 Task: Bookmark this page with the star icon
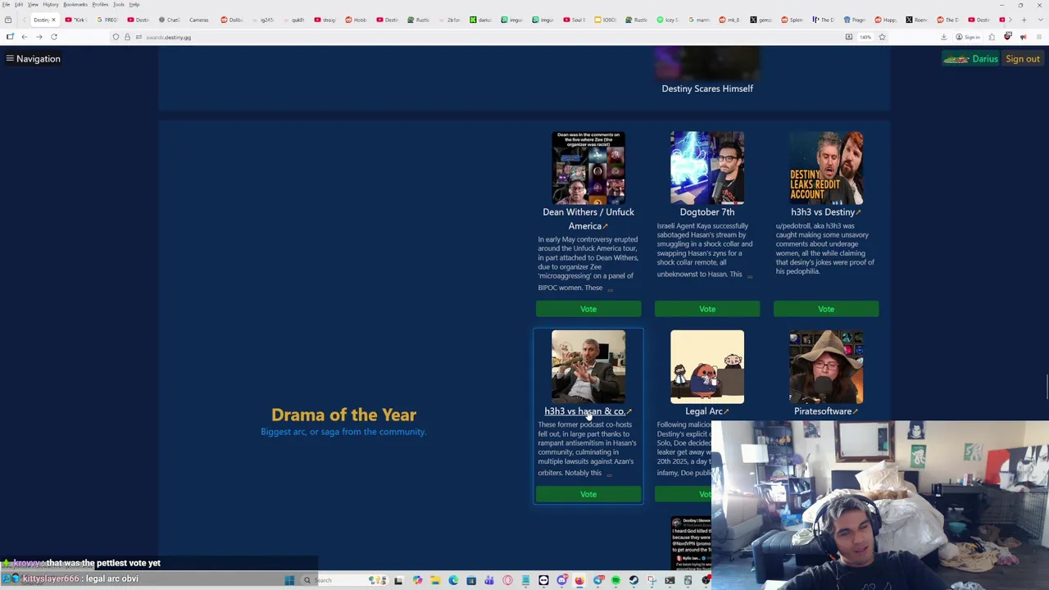tap(882, 37)
